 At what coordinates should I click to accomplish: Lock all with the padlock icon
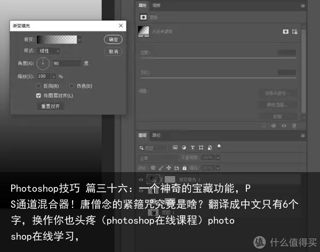tap(185, 168)
